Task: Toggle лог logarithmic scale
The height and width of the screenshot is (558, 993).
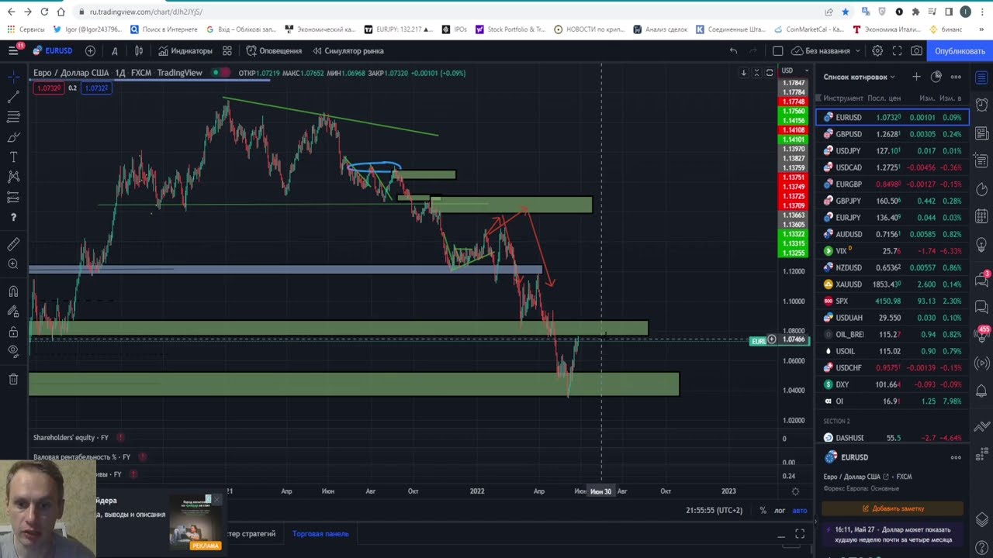Action: 780,510
